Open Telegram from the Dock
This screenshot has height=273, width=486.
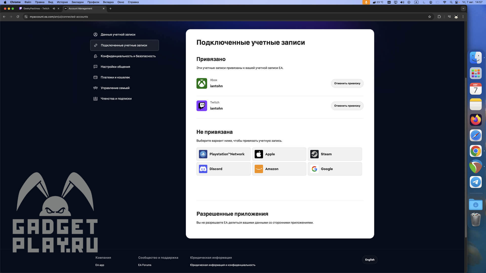coord(476,182)
